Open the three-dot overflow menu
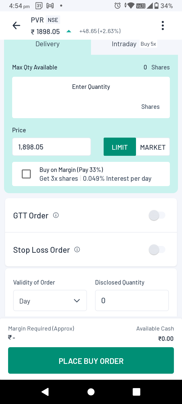 pyautogui.click(x=163, y=26)
